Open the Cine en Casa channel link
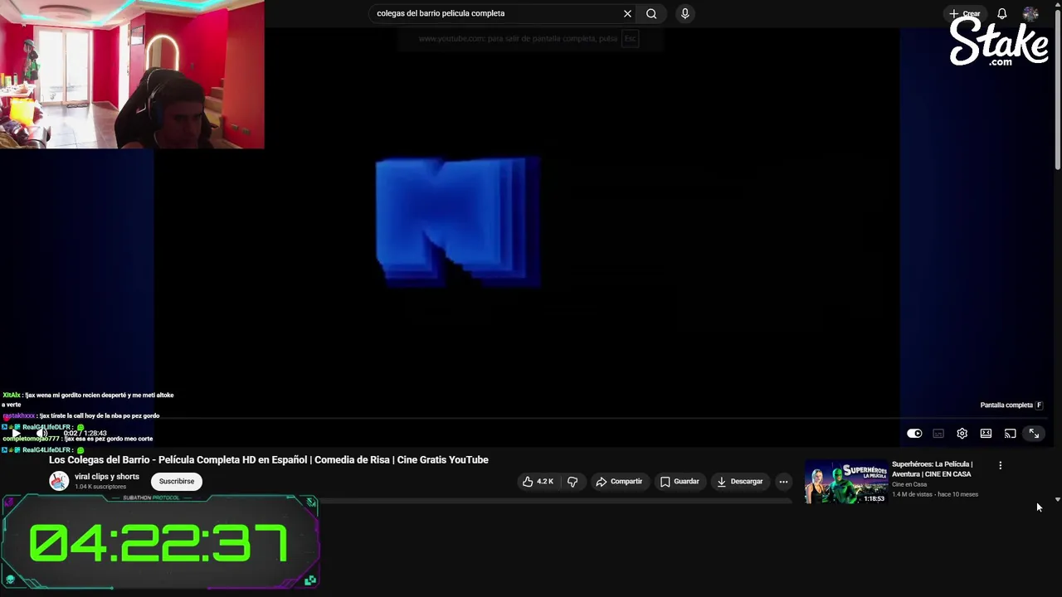1062x597 pixels. point(909,484)
